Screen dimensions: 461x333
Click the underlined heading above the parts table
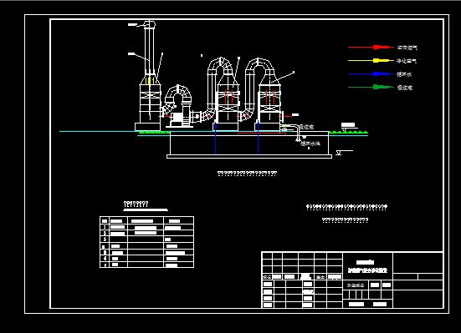tap(136, 204)
